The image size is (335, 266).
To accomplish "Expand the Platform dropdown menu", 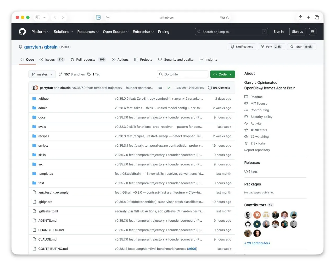I will [x=40, y=32].
